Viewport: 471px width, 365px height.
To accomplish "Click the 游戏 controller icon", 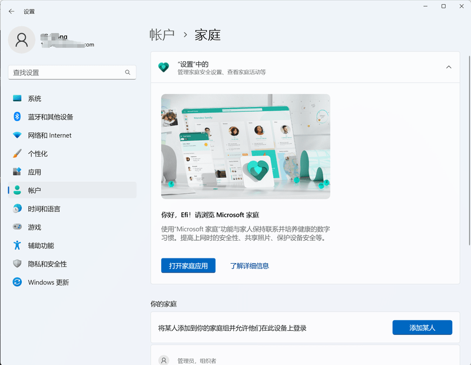I will click(x=17, y=227).
